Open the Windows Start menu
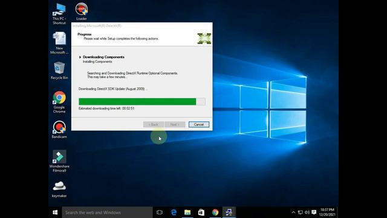Image resolution: width=387 pixels, height=218 pixels. [55, 213]
